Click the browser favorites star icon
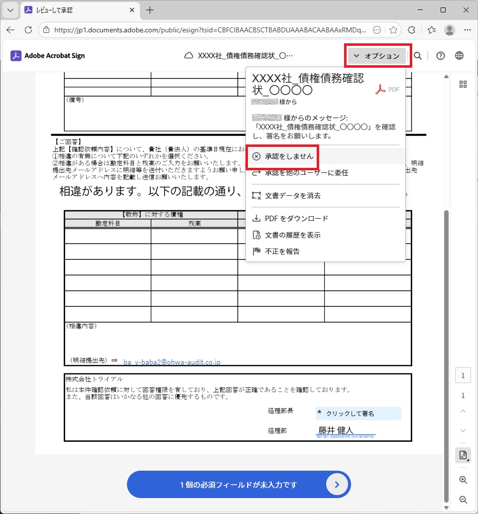This screenshot has width=478, height=514. tap(393, 30)
